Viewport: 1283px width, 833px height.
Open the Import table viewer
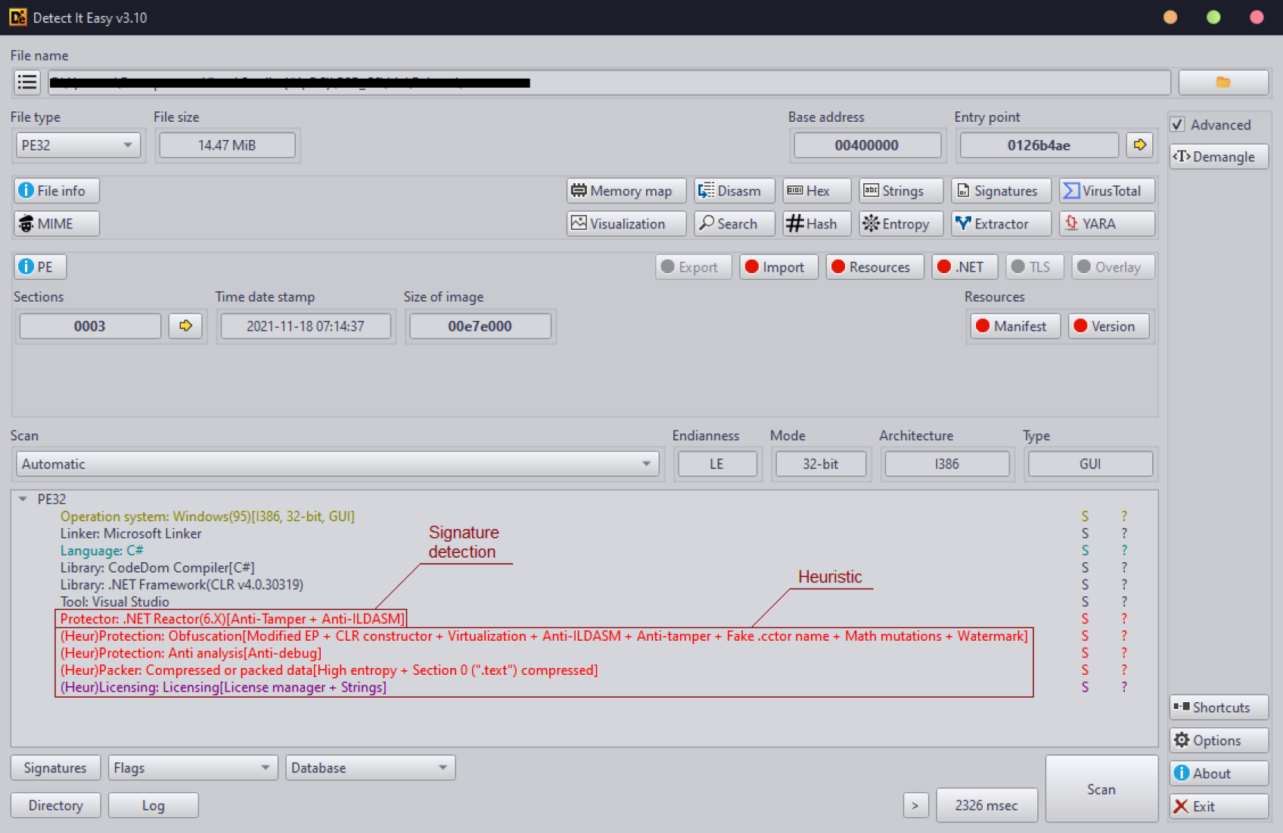(778, 266)
